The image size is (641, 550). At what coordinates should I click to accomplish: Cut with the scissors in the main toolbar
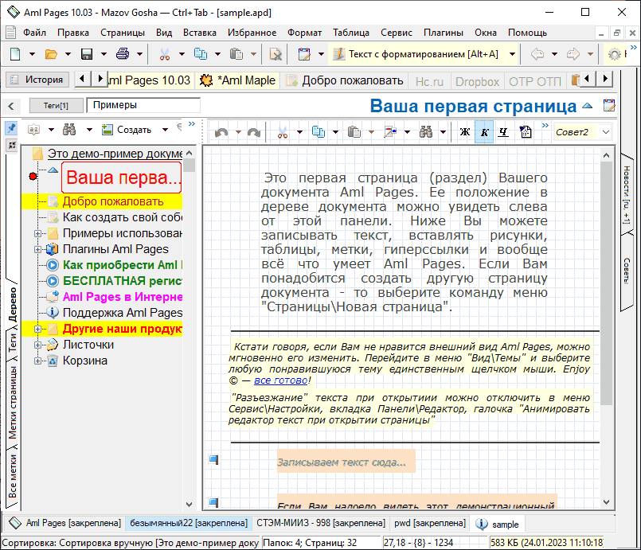click(165, 54)
